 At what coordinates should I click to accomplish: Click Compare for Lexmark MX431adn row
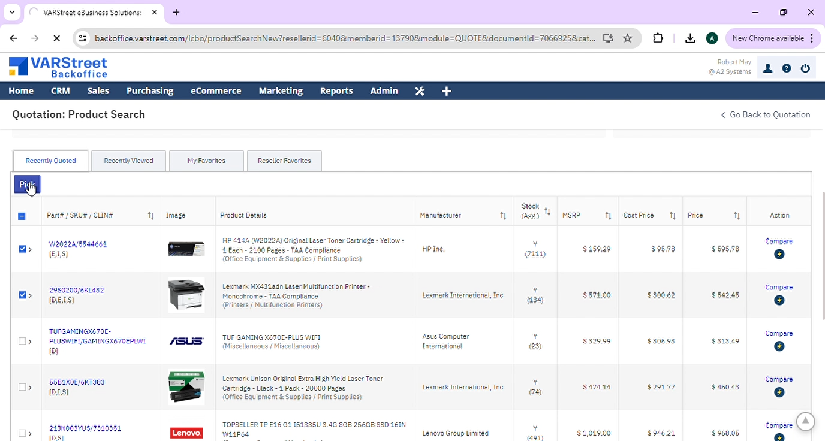[779, 288]
